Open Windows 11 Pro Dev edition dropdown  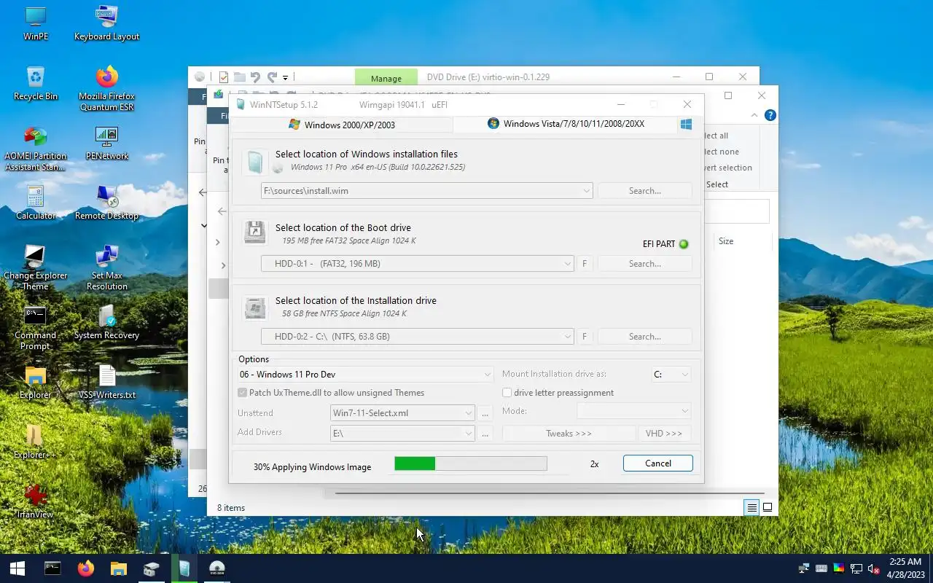coord(488,375)
